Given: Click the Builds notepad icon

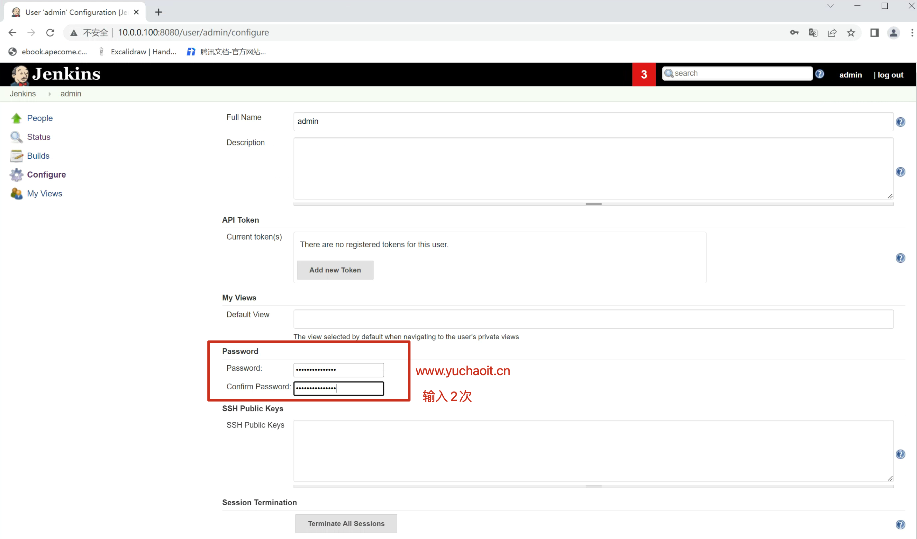Looking at the screenshot, I should coord(16,156).
